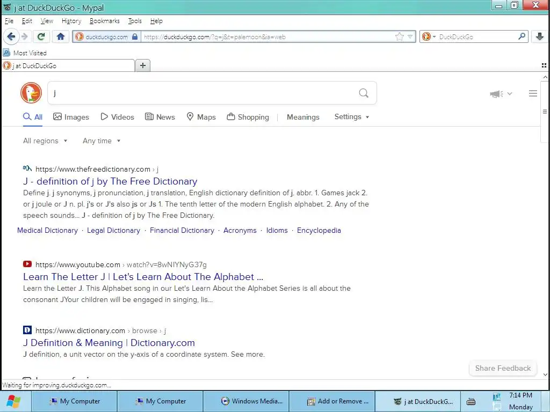The image size is (550, 412).
Task: Click the Dictionary.com favicon icon
Action: pos(27,330)
